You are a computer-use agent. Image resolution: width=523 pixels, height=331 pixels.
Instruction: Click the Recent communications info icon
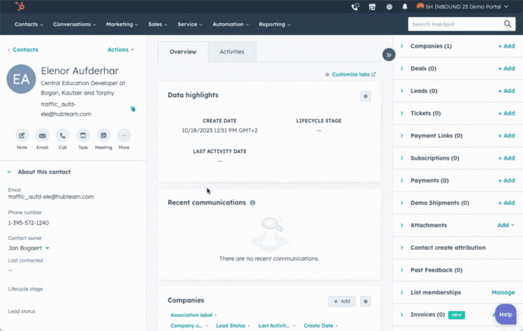(x=253, y=203)
